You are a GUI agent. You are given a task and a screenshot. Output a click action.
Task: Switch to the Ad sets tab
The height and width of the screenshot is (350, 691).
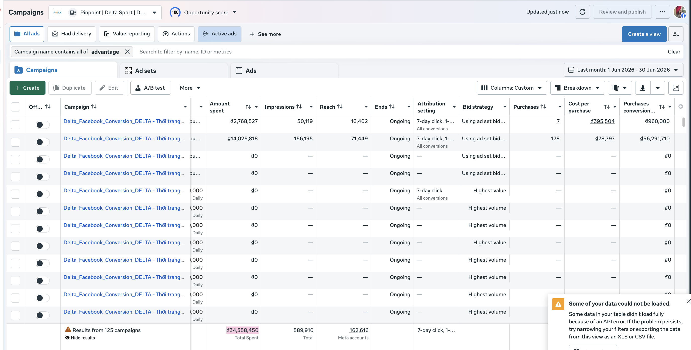click(x=174, y=71)
